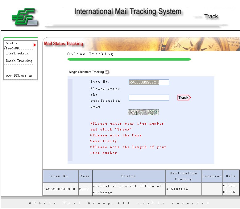Click the 'item No.' table column header
The image size is (240, 209).
coord(60,176)
